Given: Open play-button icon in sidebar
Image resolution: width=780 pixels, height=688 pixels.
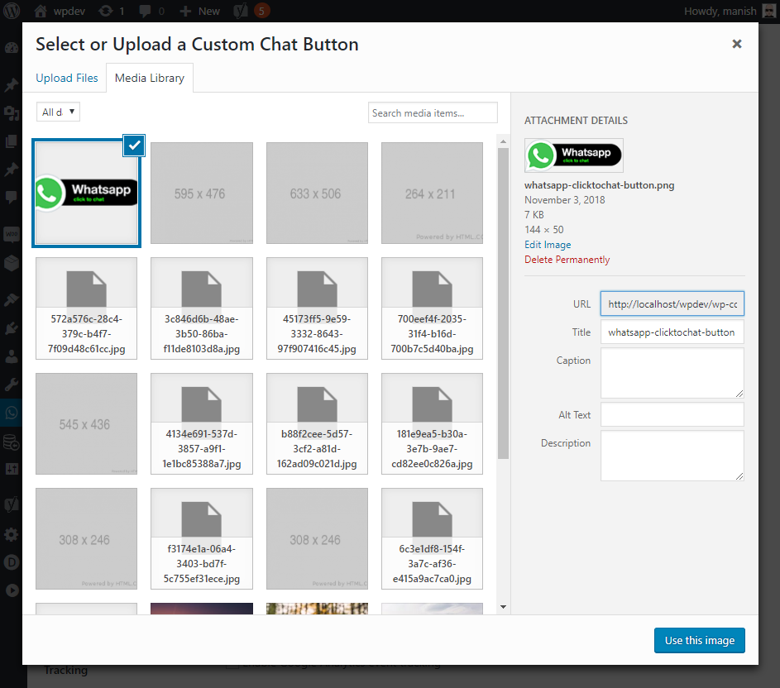Looking at the screenshot, I should (11, 590).
